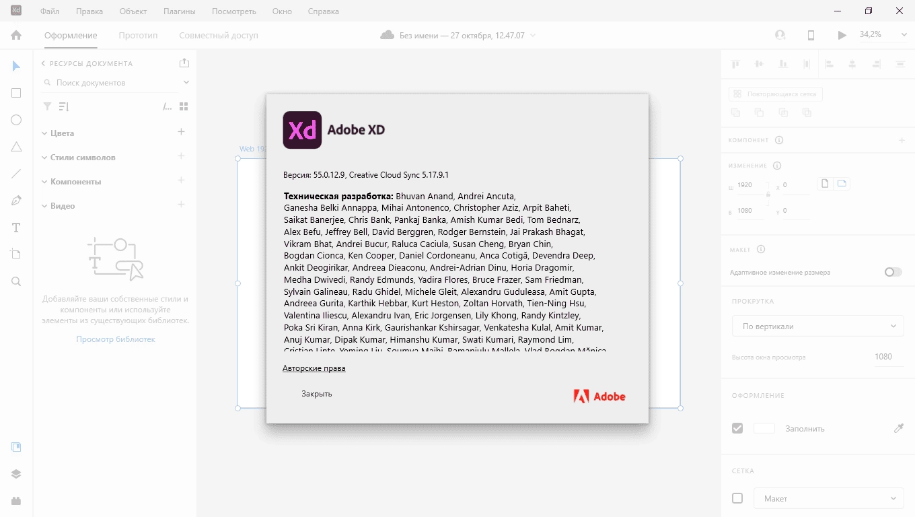Select landscape orientation icon
The height and width of the screenshot is (517, 915).
[842, 184]
